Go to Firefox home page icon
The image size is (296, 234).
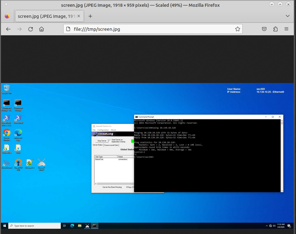(42, 29)
